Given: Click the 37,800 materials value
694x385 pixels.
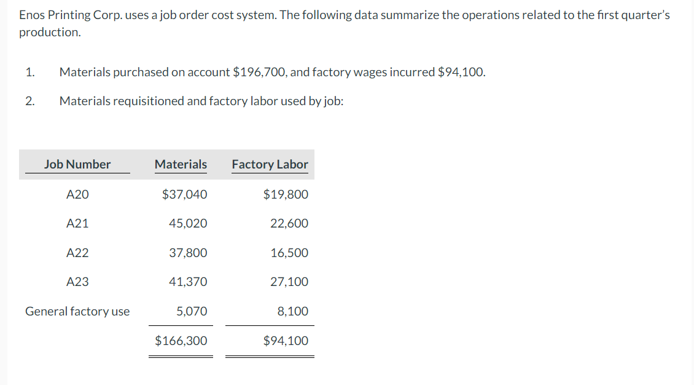Looking at the screenshot, I should coord(188,253).
